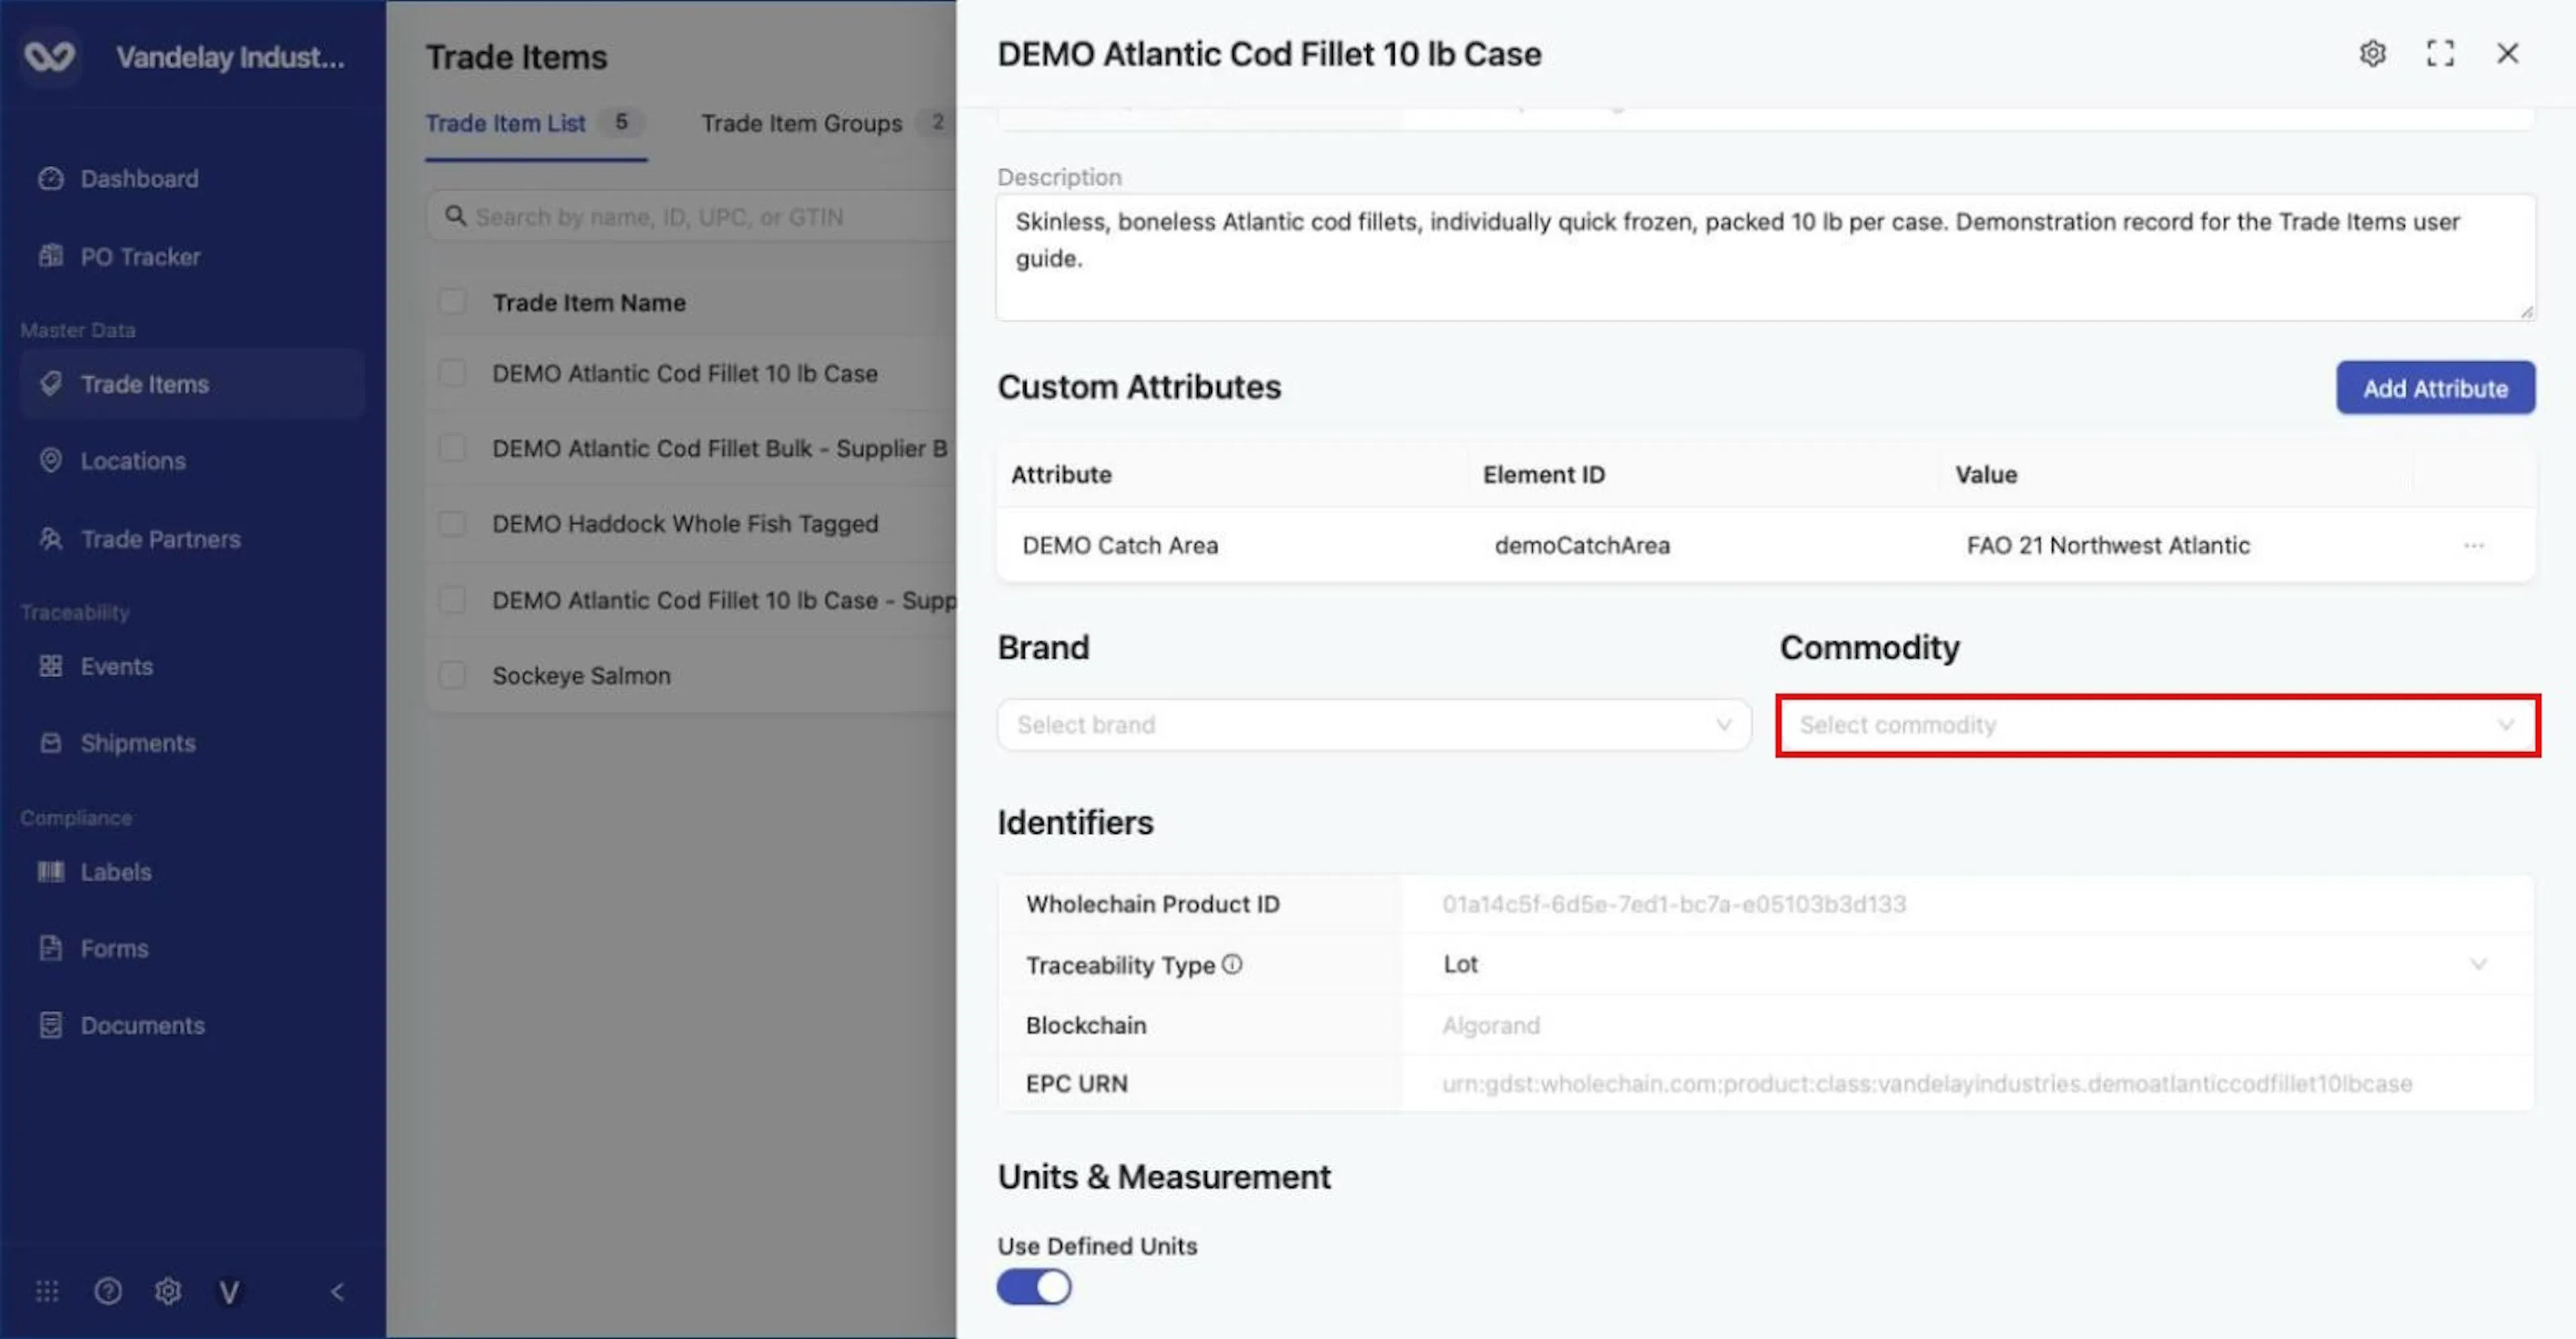
Task: Open panel settings gear icon
Action: (x=2373, y=53)
